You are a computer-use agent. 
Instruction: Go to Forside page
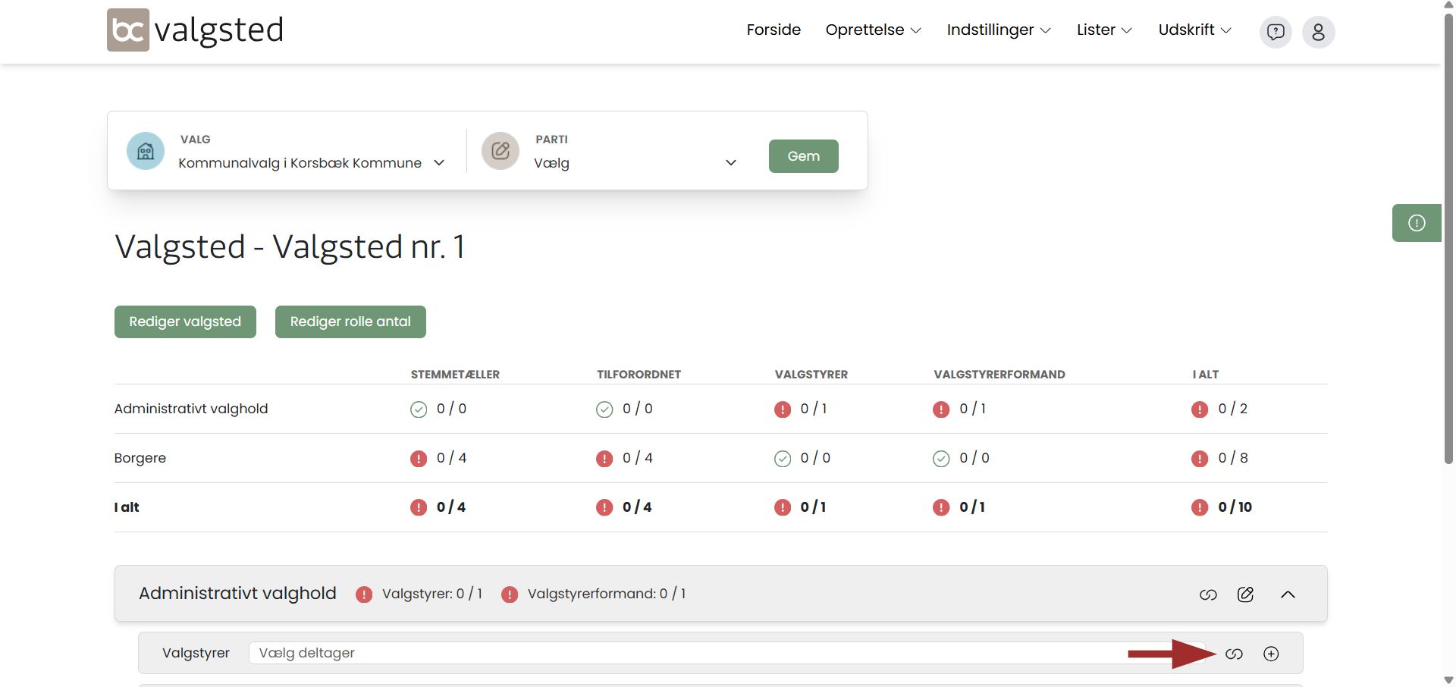(773, 30)
